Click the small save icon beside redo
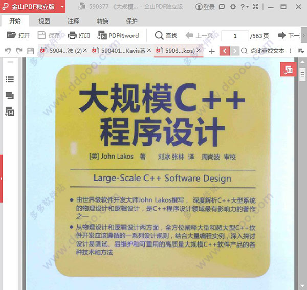This screenshot has height=290, width=307. 31,51
